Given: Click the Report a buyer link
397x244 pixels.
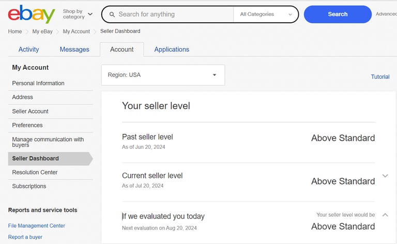Looking at the screenshot, I should pyautogui.click(x=25, y=237).
